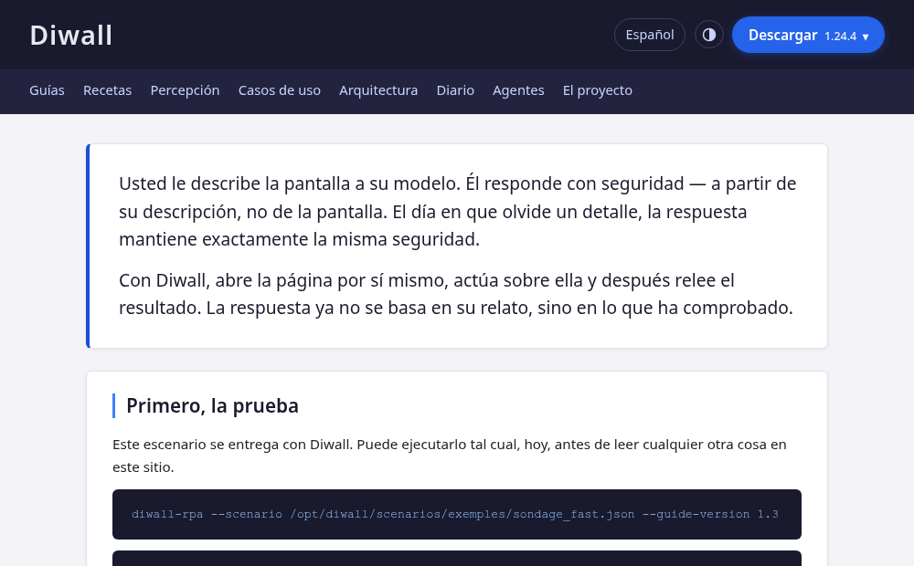
Task: Open the Arquitectura page
Action: click(378, 90)
